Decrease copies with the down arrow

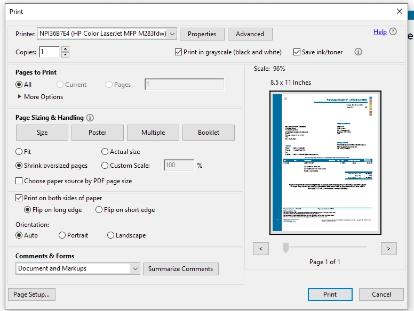coord(65,54)
